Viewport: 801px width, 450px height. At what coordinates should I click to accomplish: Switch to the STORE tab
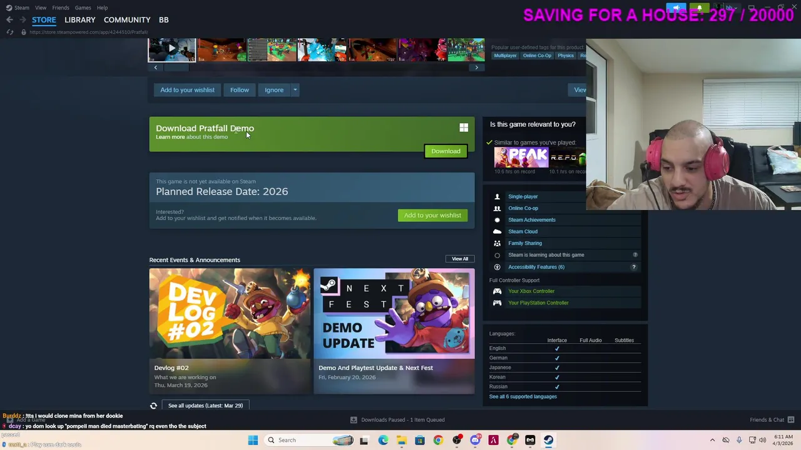tap(44, 20)
